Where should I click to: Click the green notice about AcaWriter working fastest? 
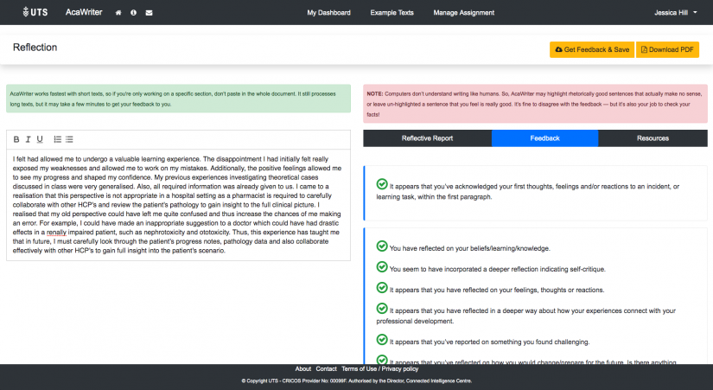(178, 99)
